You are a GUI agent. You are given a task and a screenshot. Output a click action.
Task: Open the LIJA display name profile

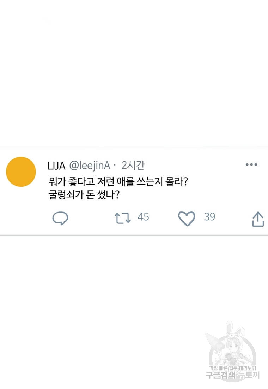[56, 166]
